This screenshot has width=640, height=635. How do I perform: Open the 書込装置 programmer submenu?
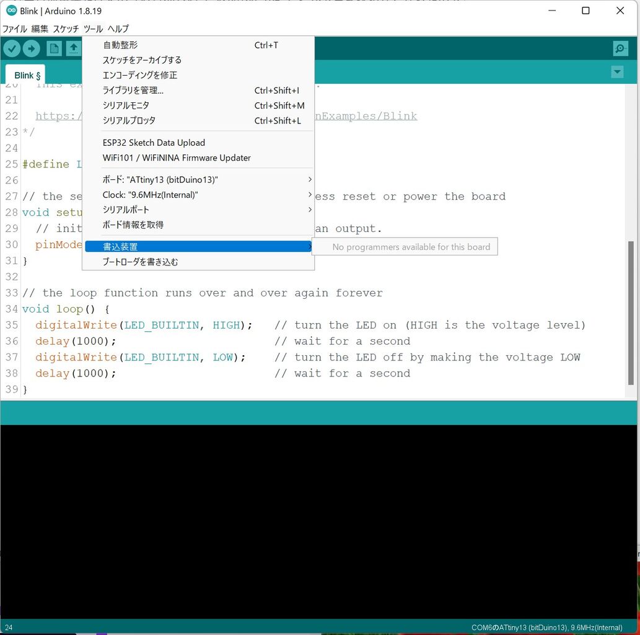point(199,247)
